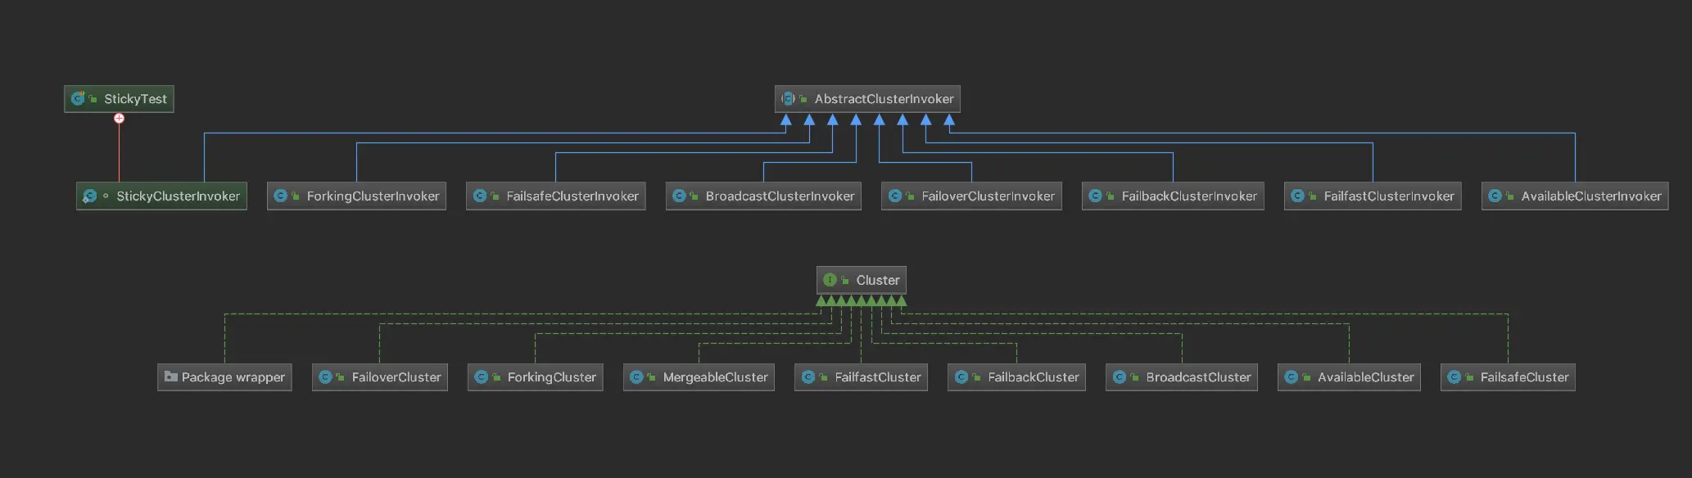Screen dimensions: 1692x478
Task: Click the ForkingCluster class icon
Action: pyautogui.click(x=481, y=377)
